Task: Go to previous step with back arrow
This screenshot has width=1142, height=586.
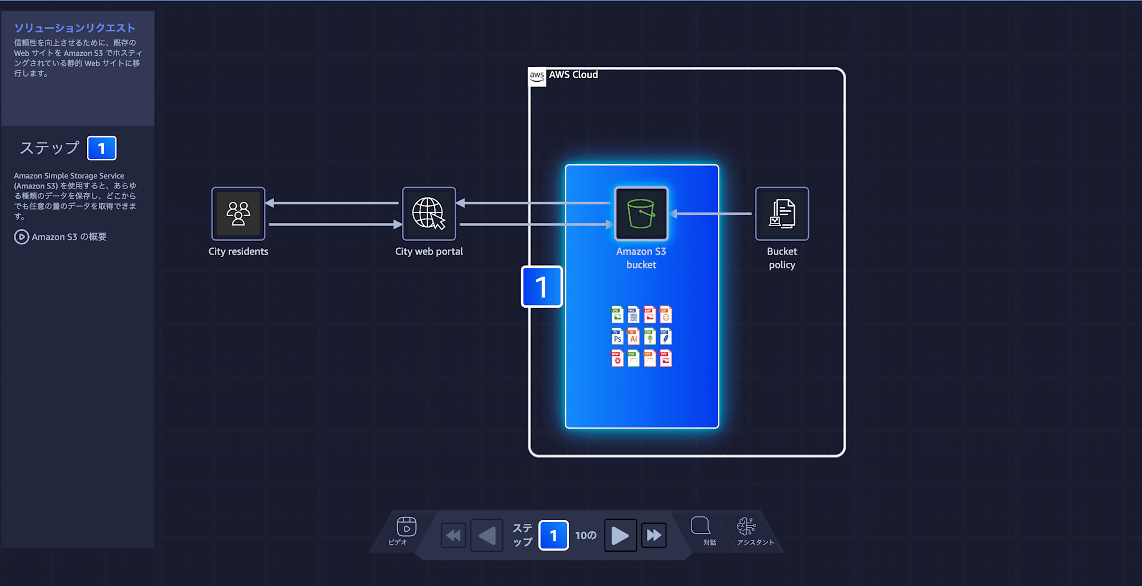Action: [x=486, y=535]
